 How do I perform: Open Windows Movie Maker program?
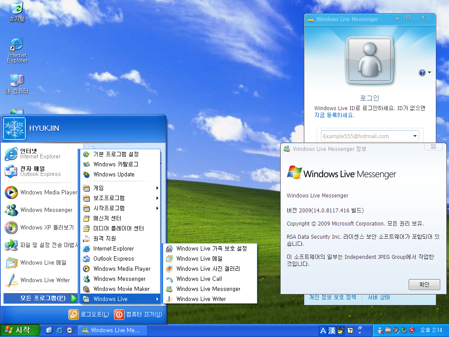[x=120, y=289]
